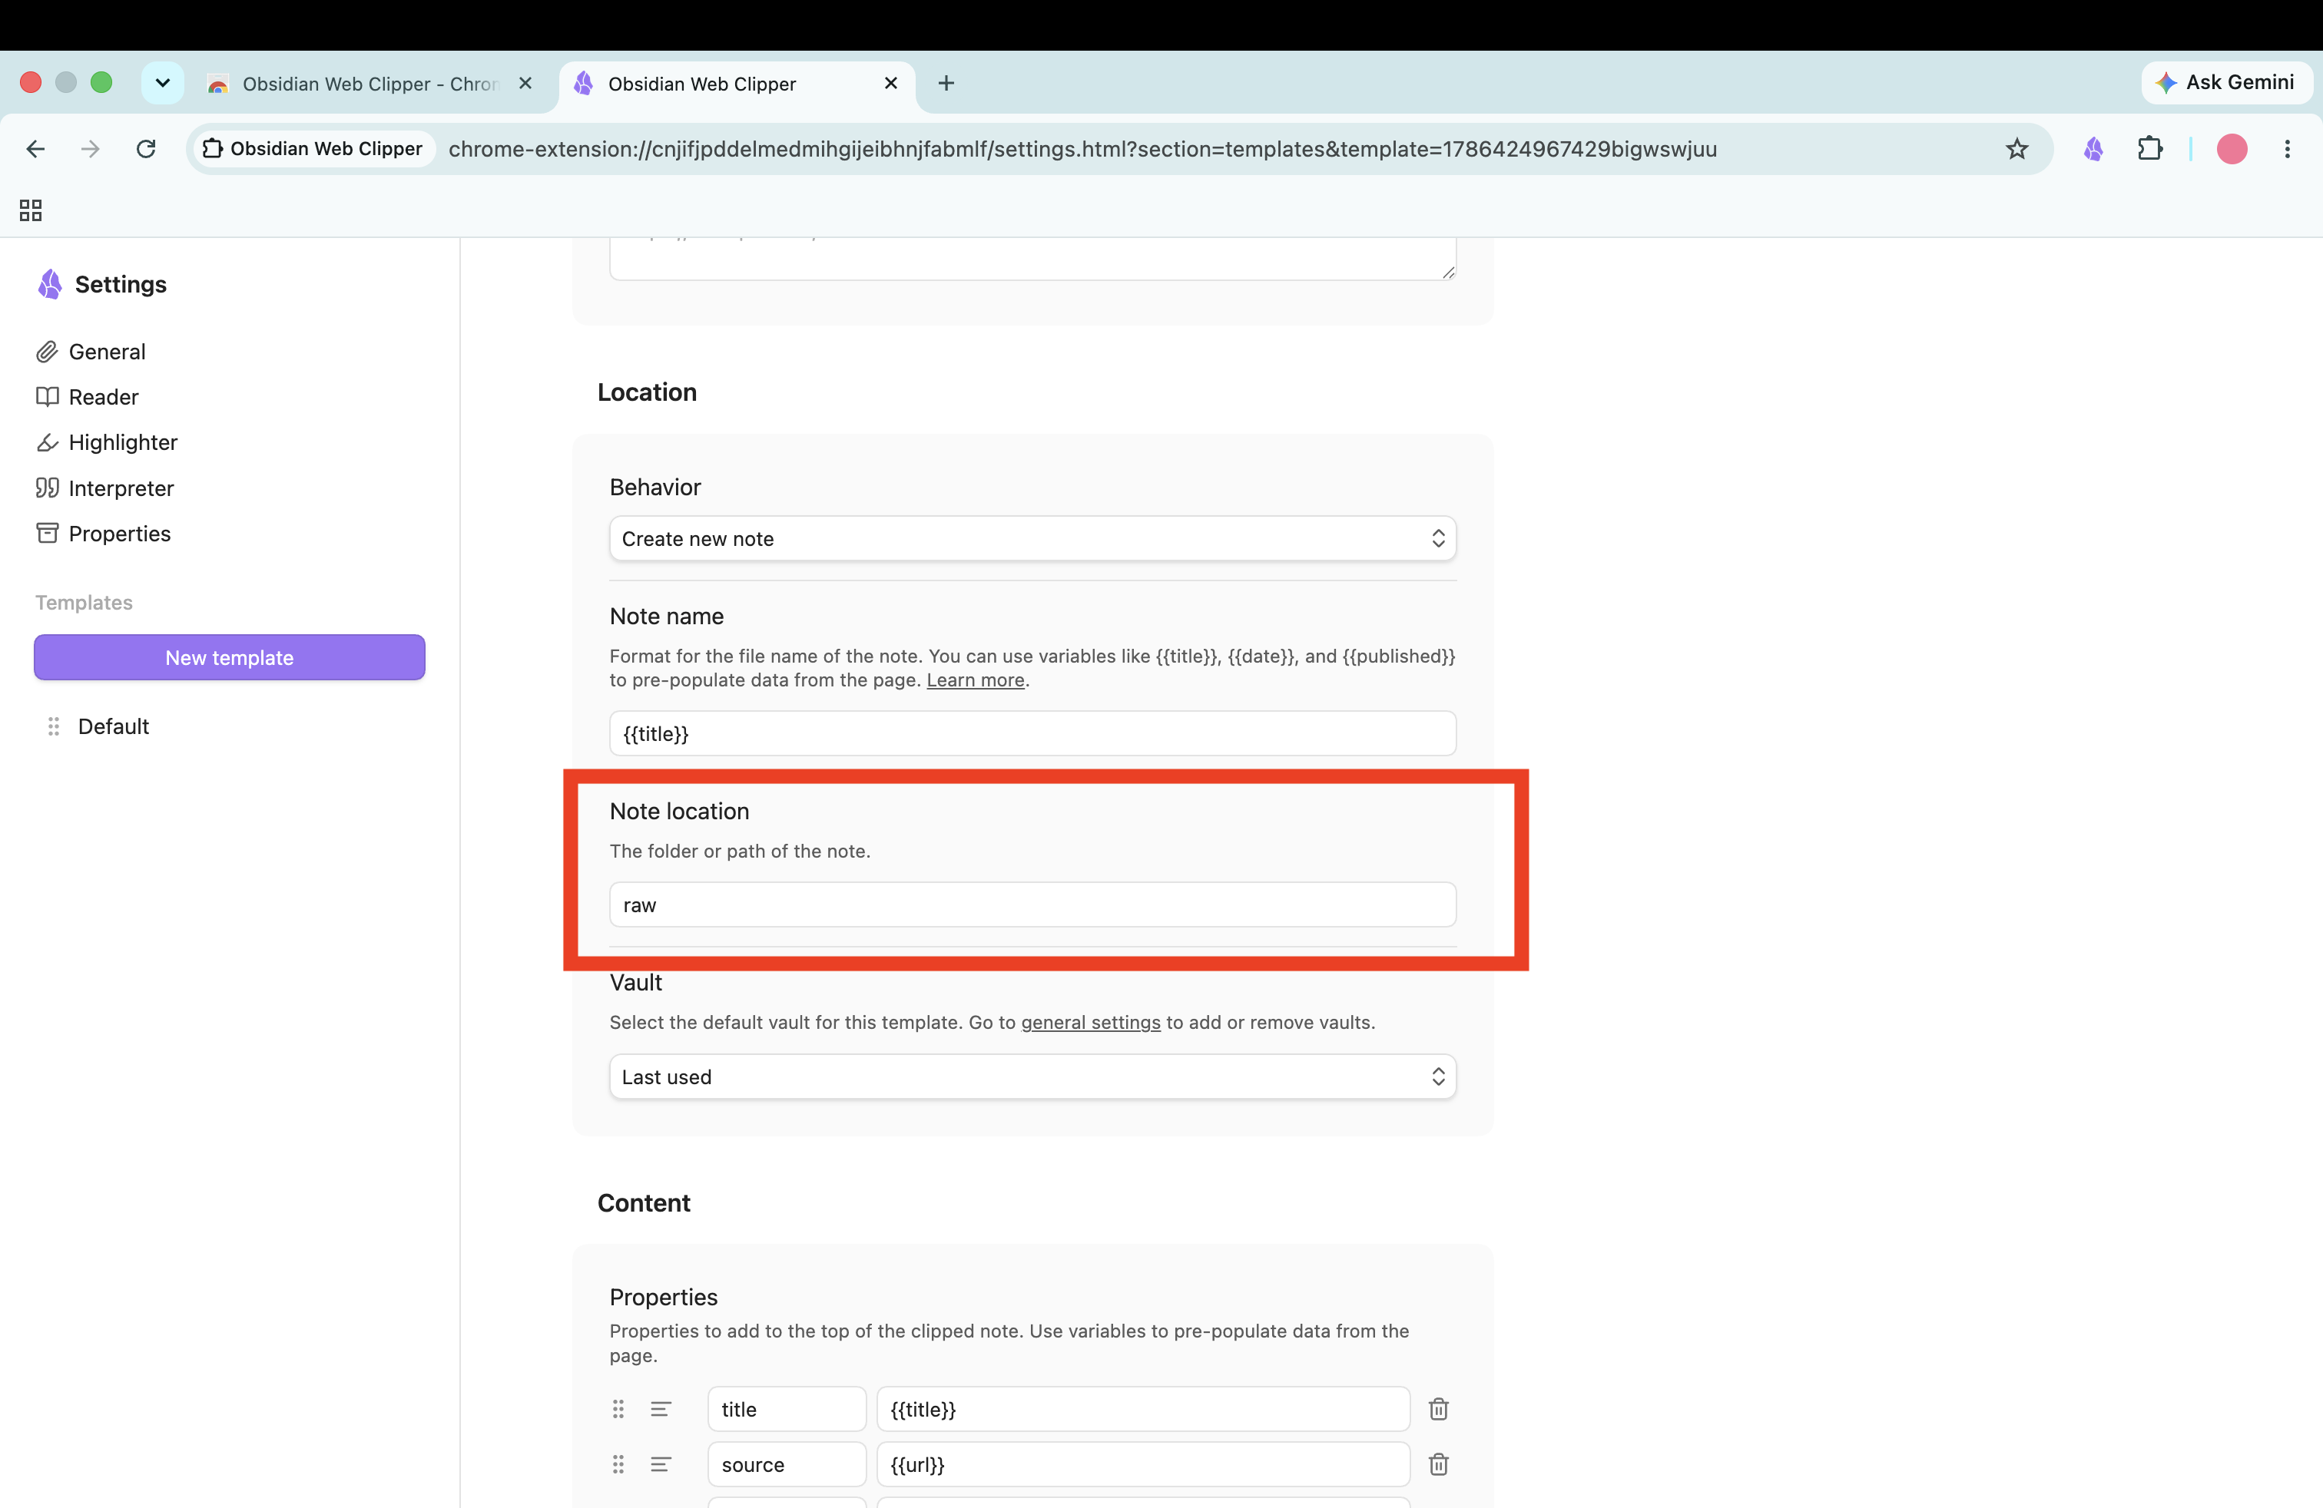The image size is (2323, 1508).
Task: Click the resize handle of the text area
Action: [1449, 272]
